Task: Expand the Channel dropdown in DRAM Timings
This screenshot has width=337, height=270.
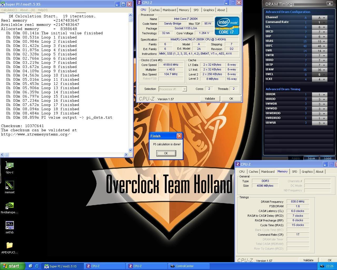Action: 324,18
